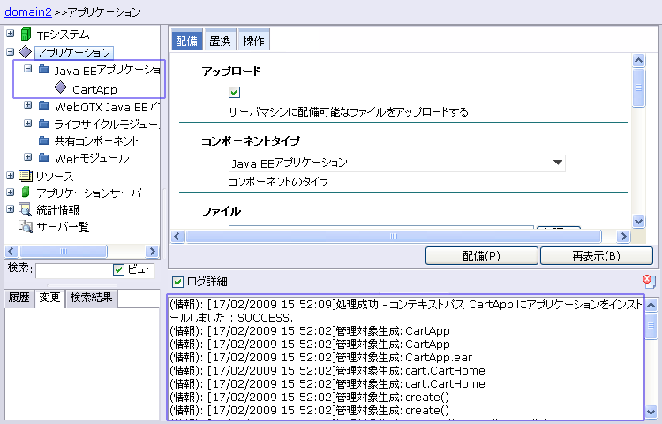
Task: Click the tree panel horizontal scrollbar
Action: click(x=80, y=252)
